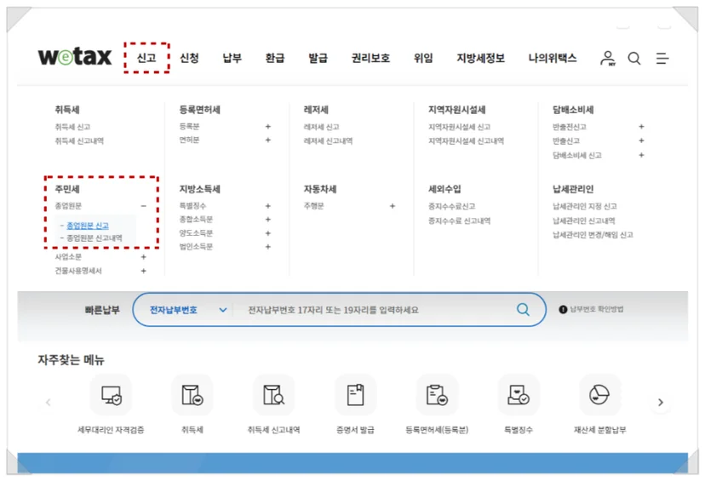Screen dimensions: 705x481
Task: Open the hamburger full menu icon
Action: 662,58
